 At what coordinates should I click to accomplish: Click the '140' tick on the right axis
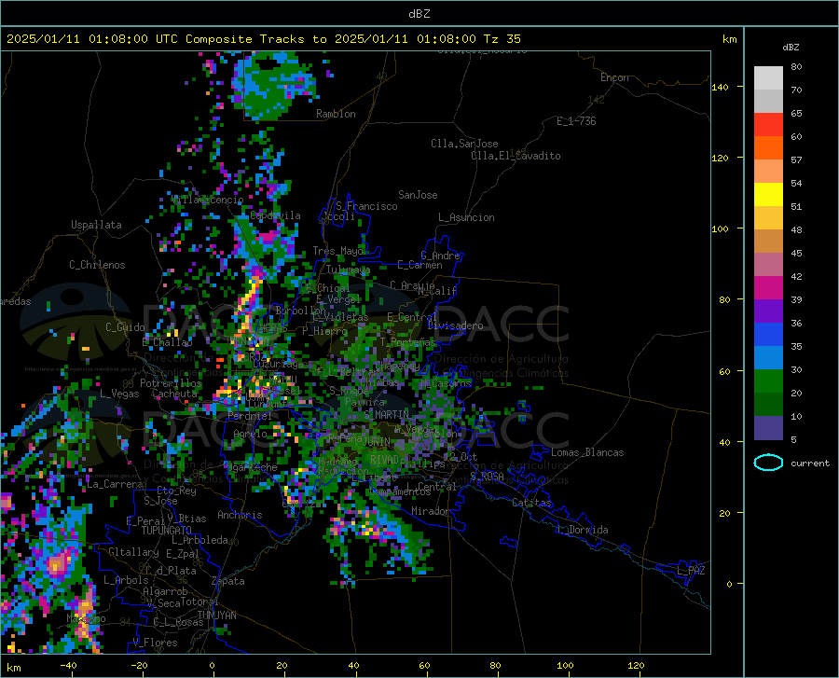click(720, 87)
